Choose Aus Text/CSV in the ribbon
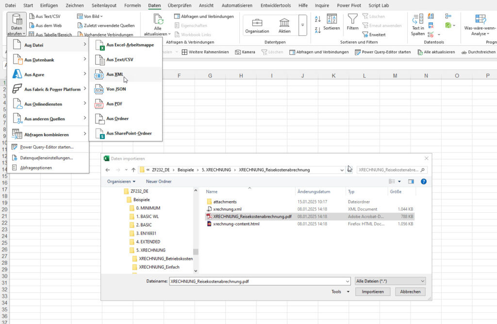497x324 pixels. 45,16
